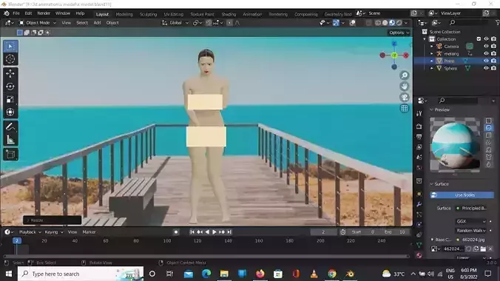This screenshot has height=281, width=500.
Task: Toggle auto keying record button
Action: coord(176,232)
